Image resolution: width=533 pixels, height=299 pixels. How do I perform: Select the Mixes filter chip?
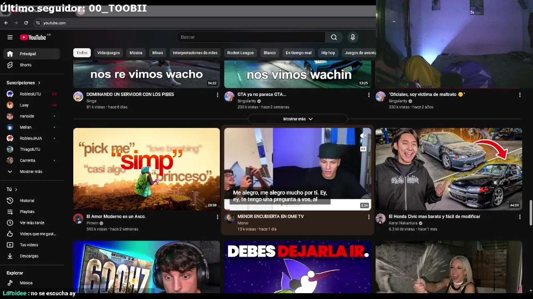tap(157, 53)
